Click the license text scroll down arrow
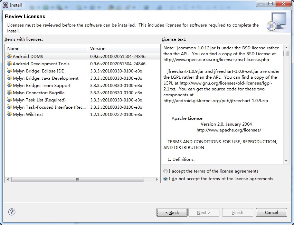The image size is (294, 225). pos(286,161)
